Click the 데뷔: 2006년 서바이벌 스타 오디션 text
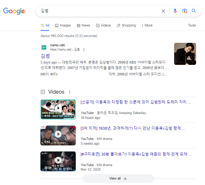This screenshot has width=205, height=185. 138,74
